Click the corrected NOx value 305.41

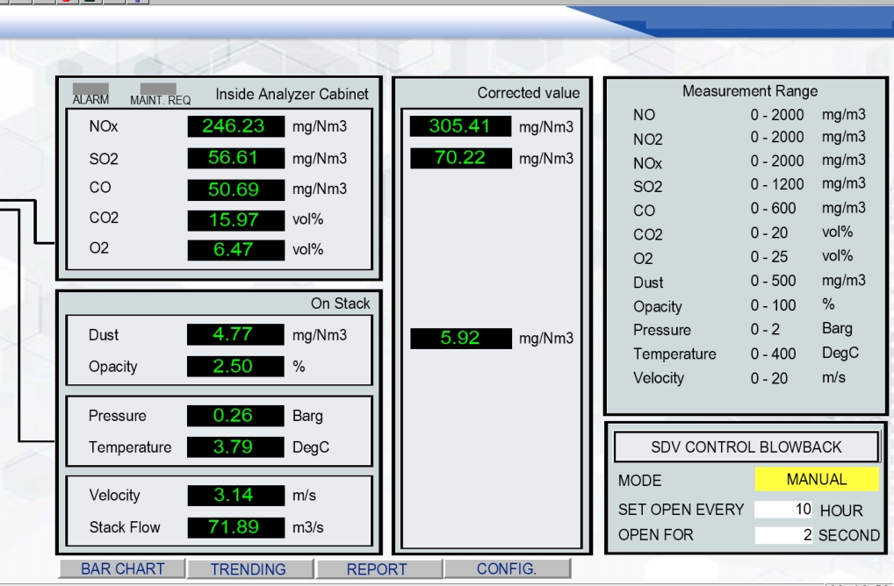click(460, 126)
